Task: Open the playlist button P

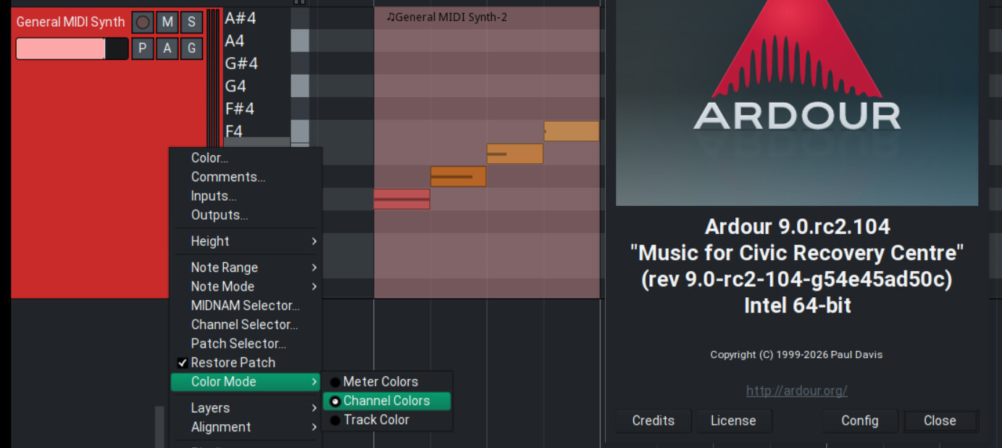Action: click(143, 49)
